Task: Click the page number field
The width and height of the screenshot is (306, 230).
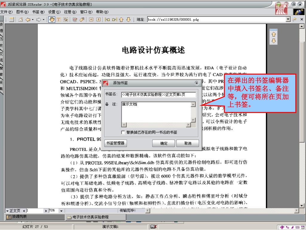Action: click(35, 211)
